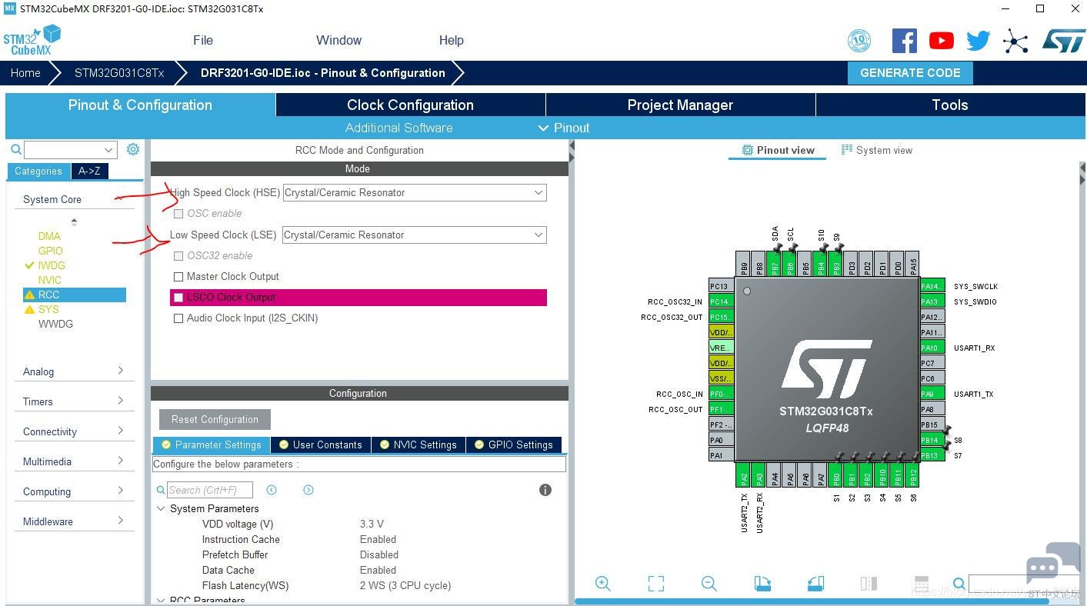This screenshot has width=1087, height=606.
Task: Open the Window menu
Action: coord(338,40)
